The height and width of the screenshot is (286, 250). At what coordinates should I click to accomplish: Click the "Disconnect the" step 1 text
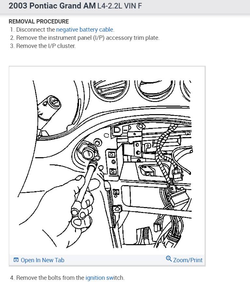(x=36, y=30)
